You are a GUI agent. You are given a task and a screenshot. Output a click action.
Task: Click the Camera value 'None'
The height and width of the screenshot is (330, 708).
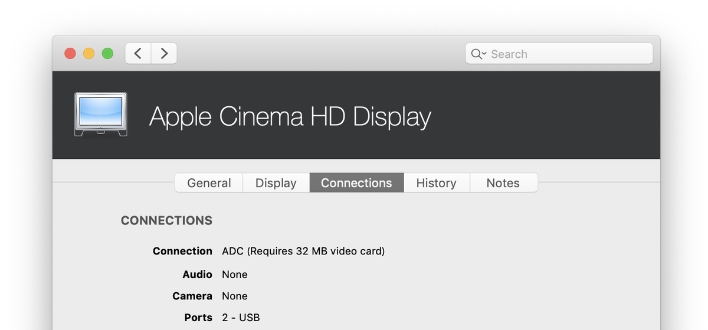pos(235,296)
